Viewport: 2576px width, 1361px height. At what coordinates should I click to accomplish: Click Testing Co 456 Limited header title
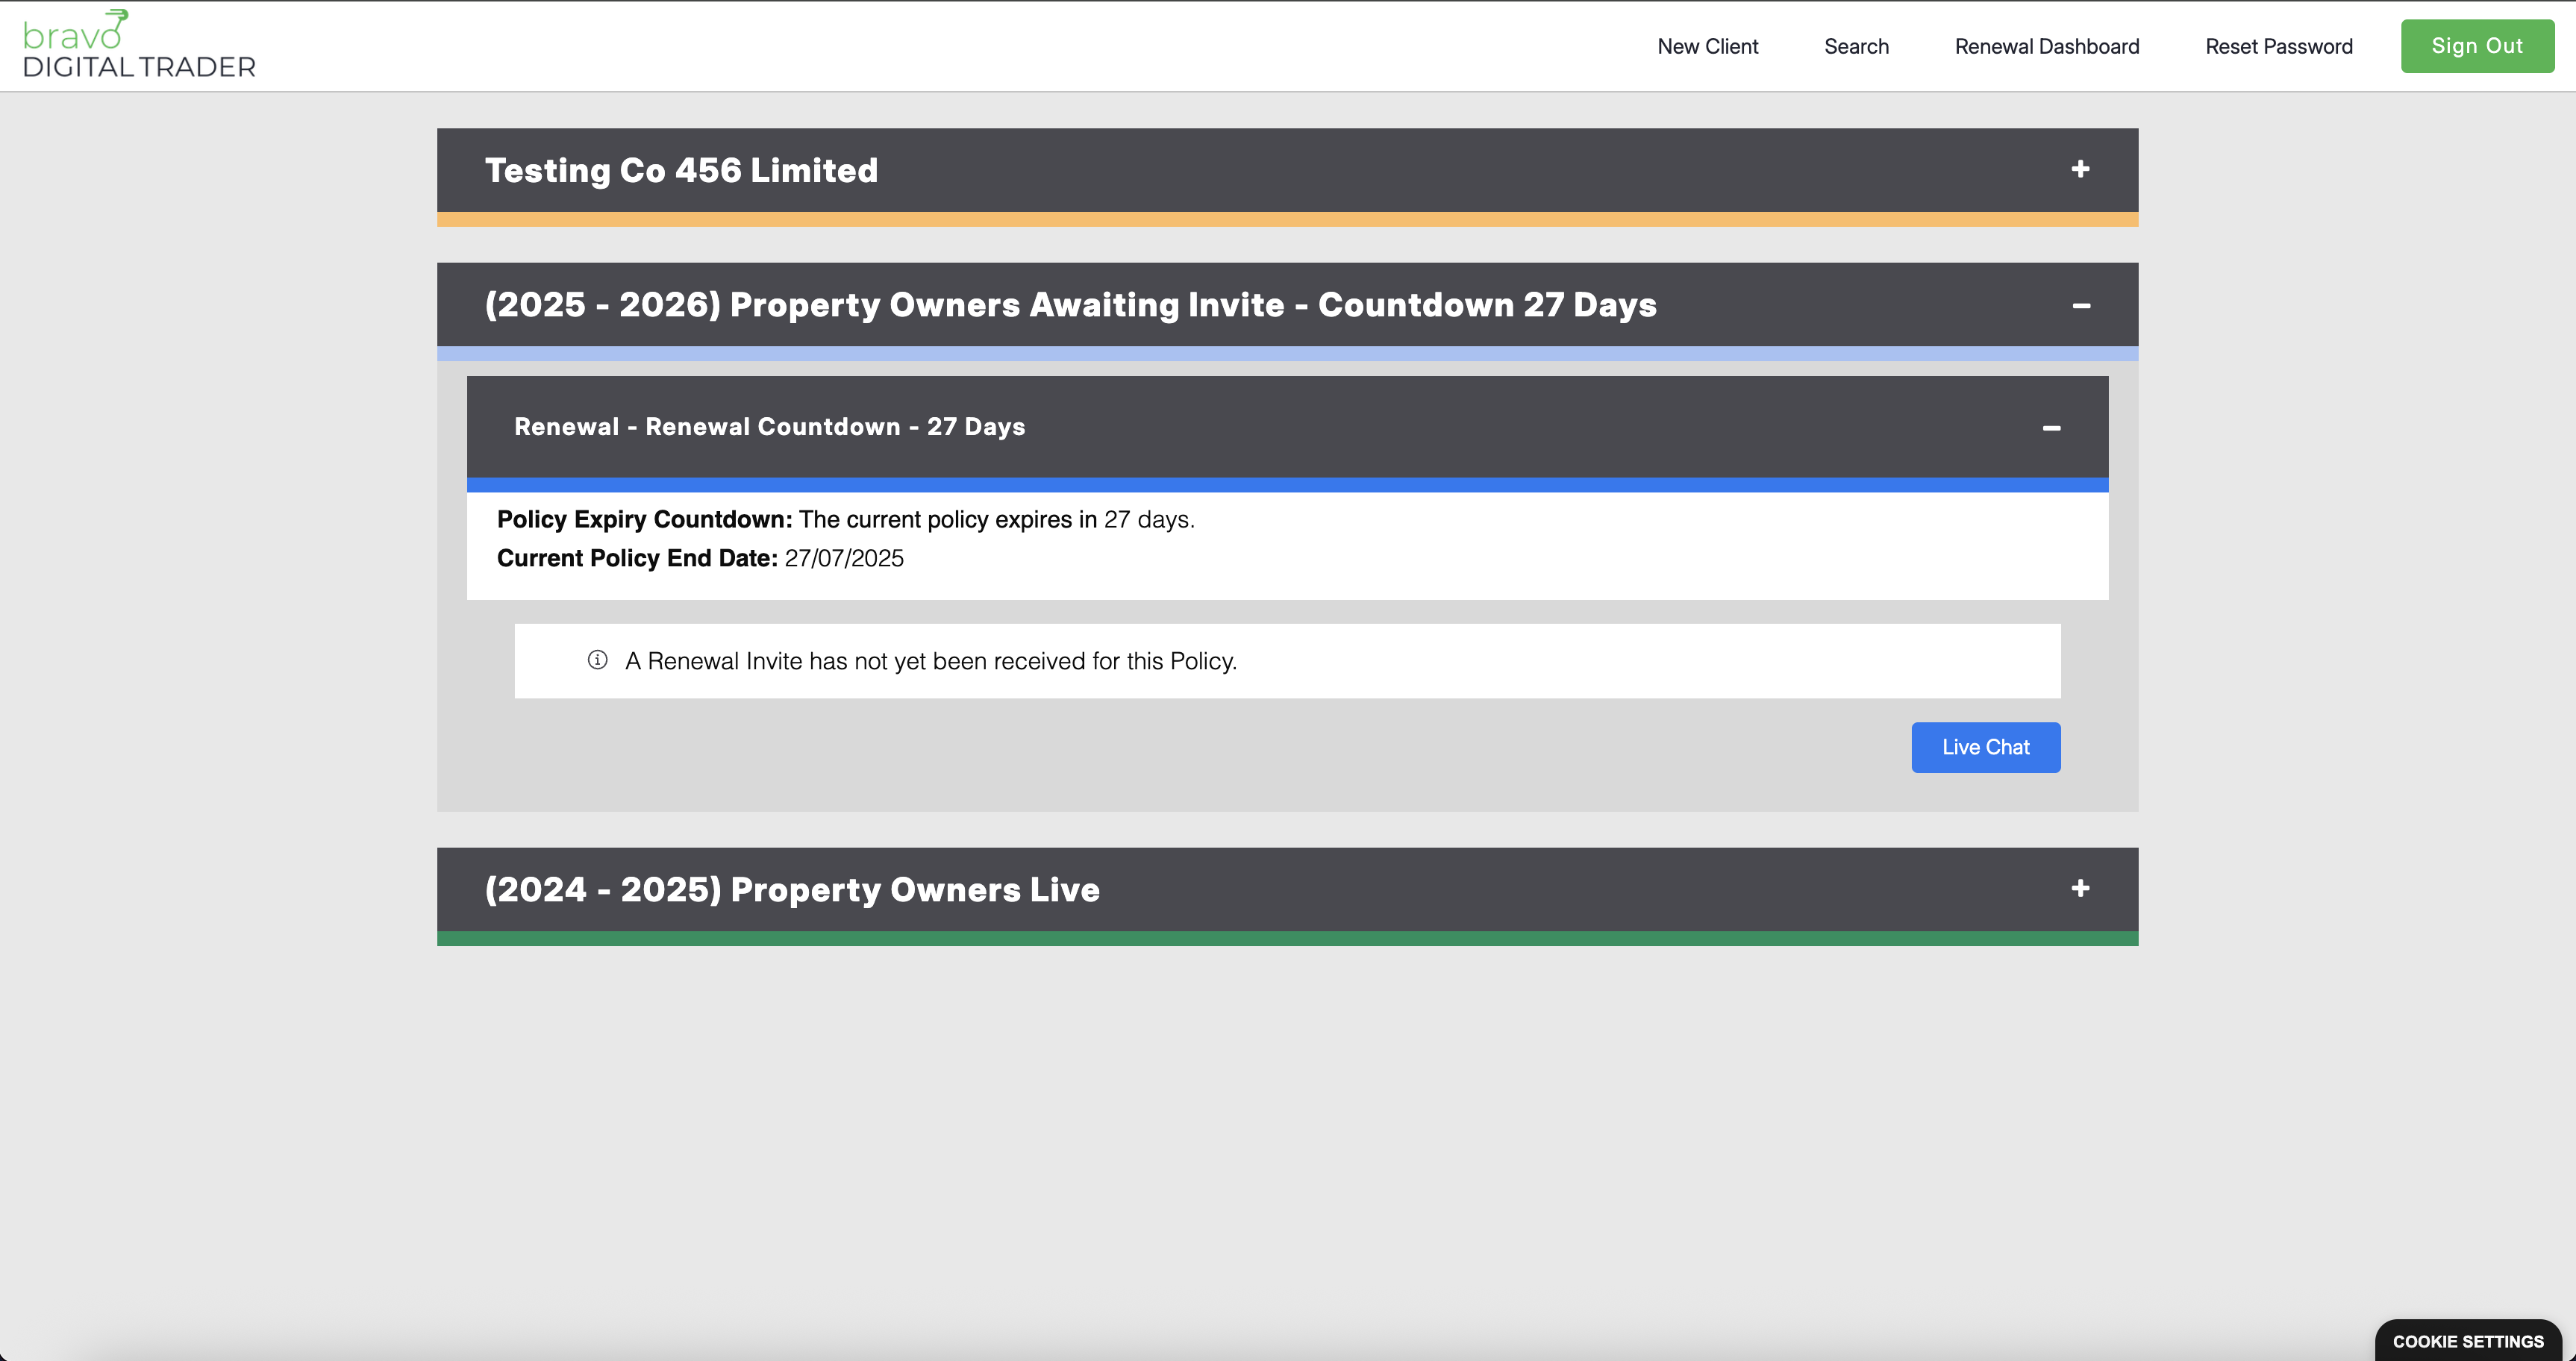click(x=681, y=171)
